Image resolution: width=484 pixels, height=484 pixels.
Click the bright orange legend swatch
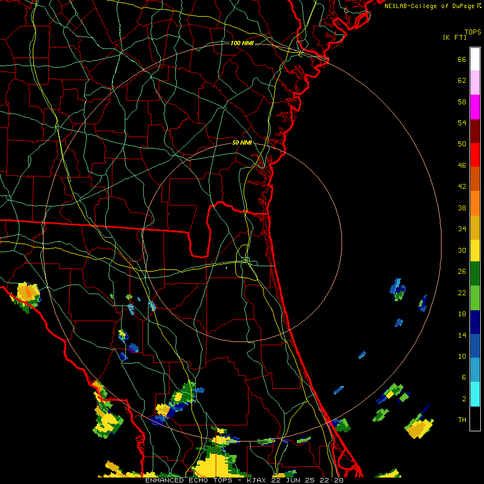tap(475, 203)
